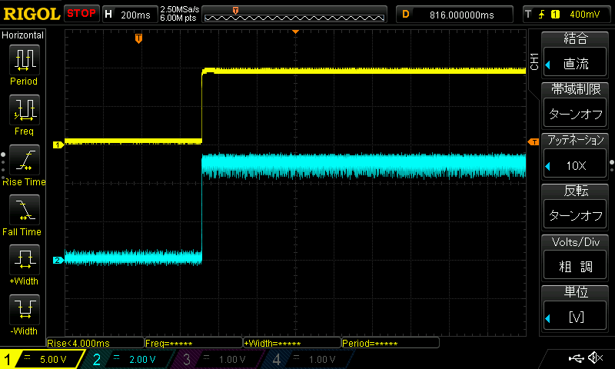
Task: Select channel 2 ground reference marker
Action: point(58,261)
